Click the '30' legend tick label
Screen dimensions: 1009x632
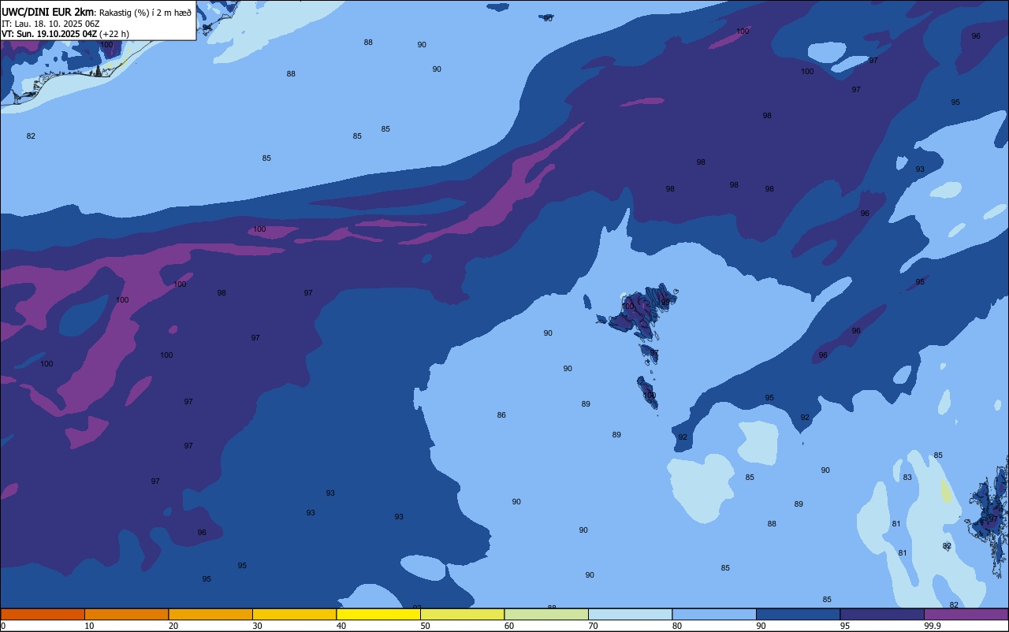pos(257,626)
